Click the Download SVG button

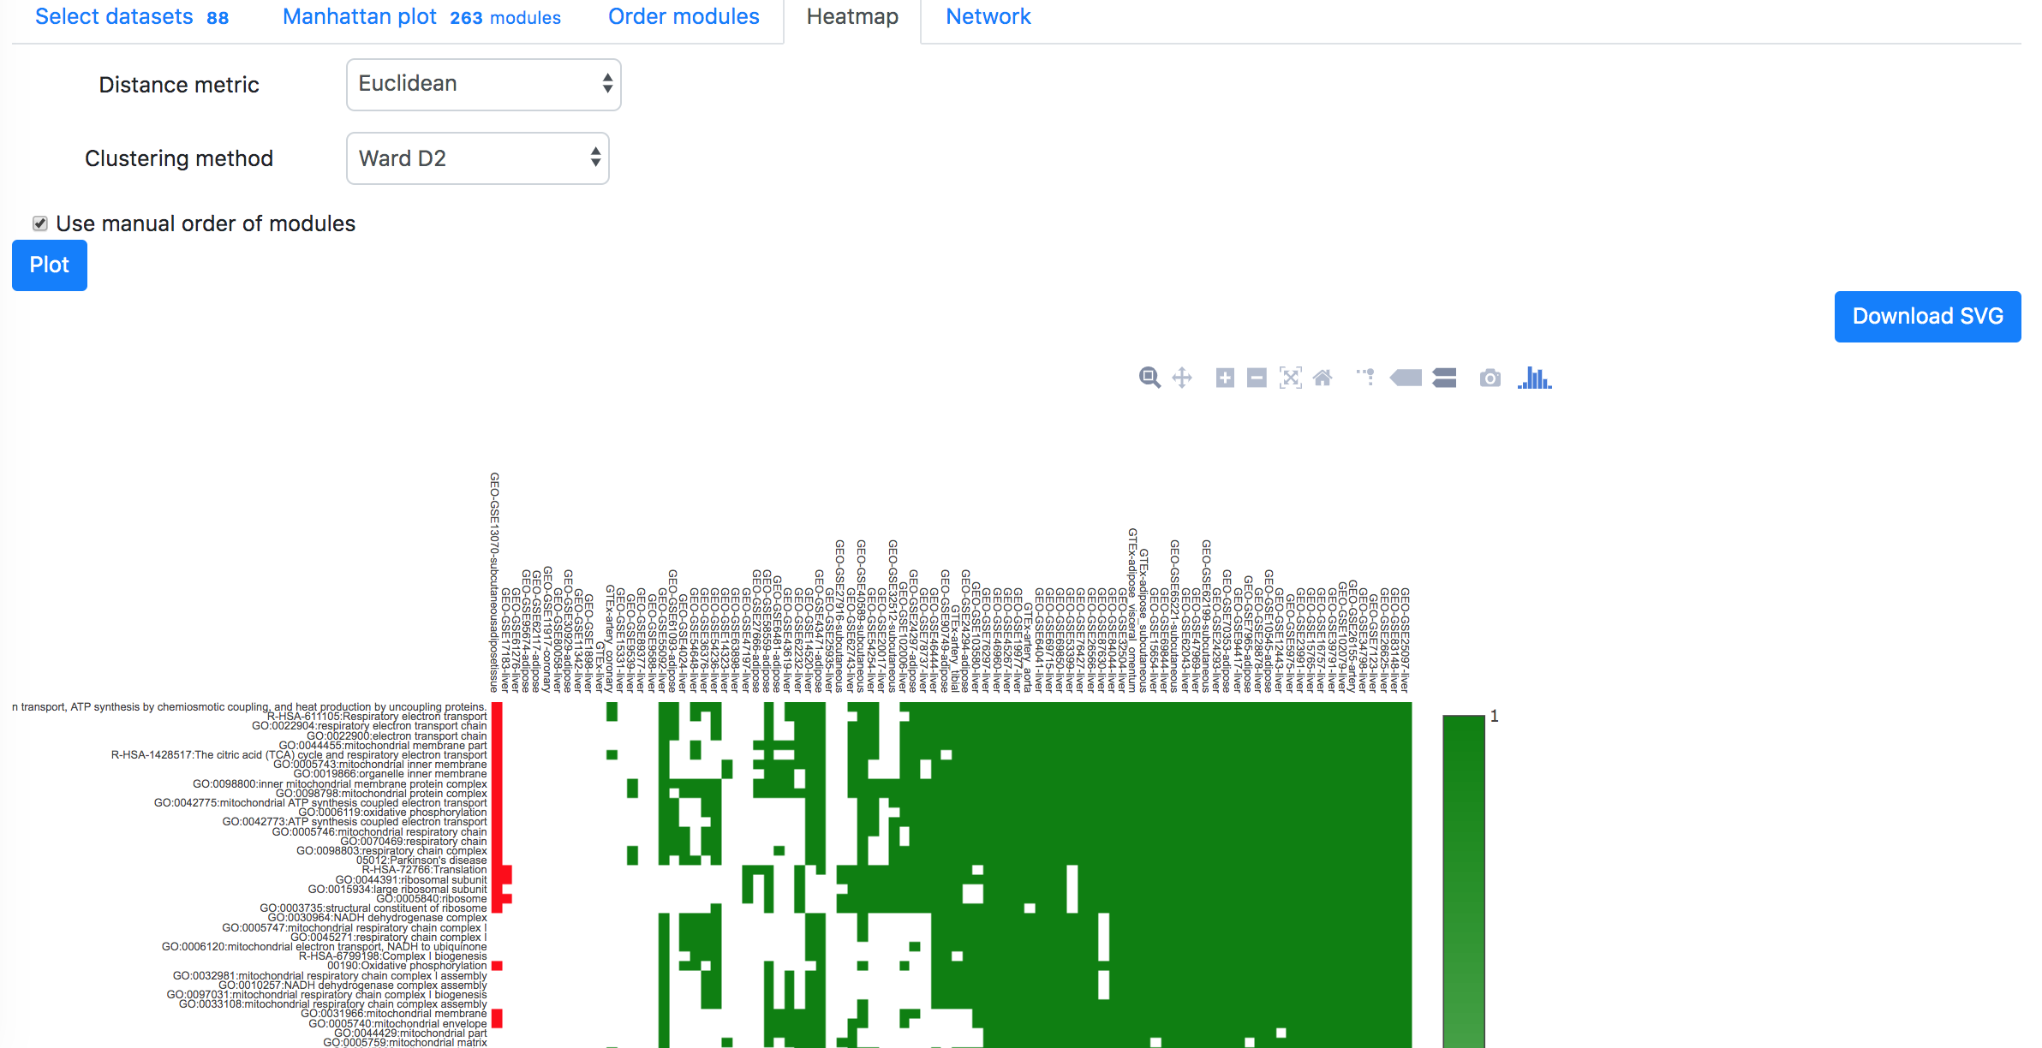tap(1928, 317)
